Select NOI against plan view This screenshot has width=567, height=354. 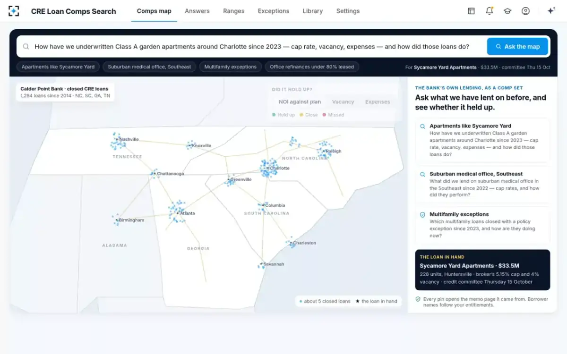300,102
